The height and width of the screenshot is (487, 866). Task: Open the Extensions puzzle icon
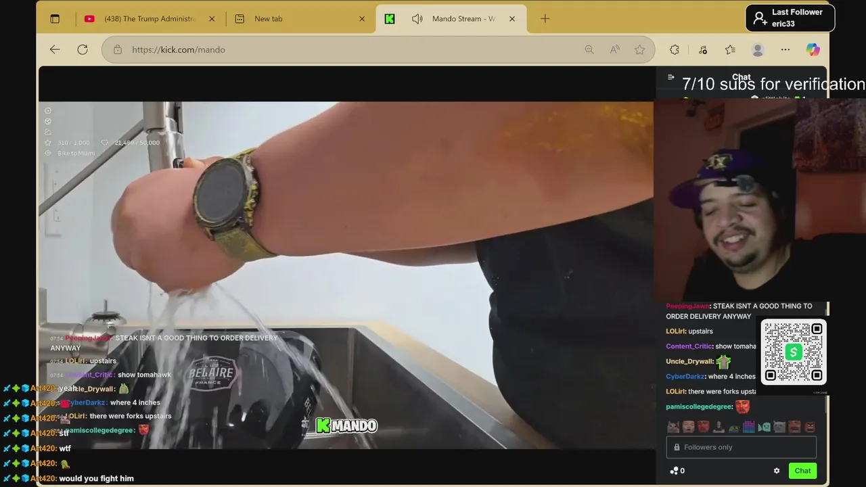coord(675,49)
